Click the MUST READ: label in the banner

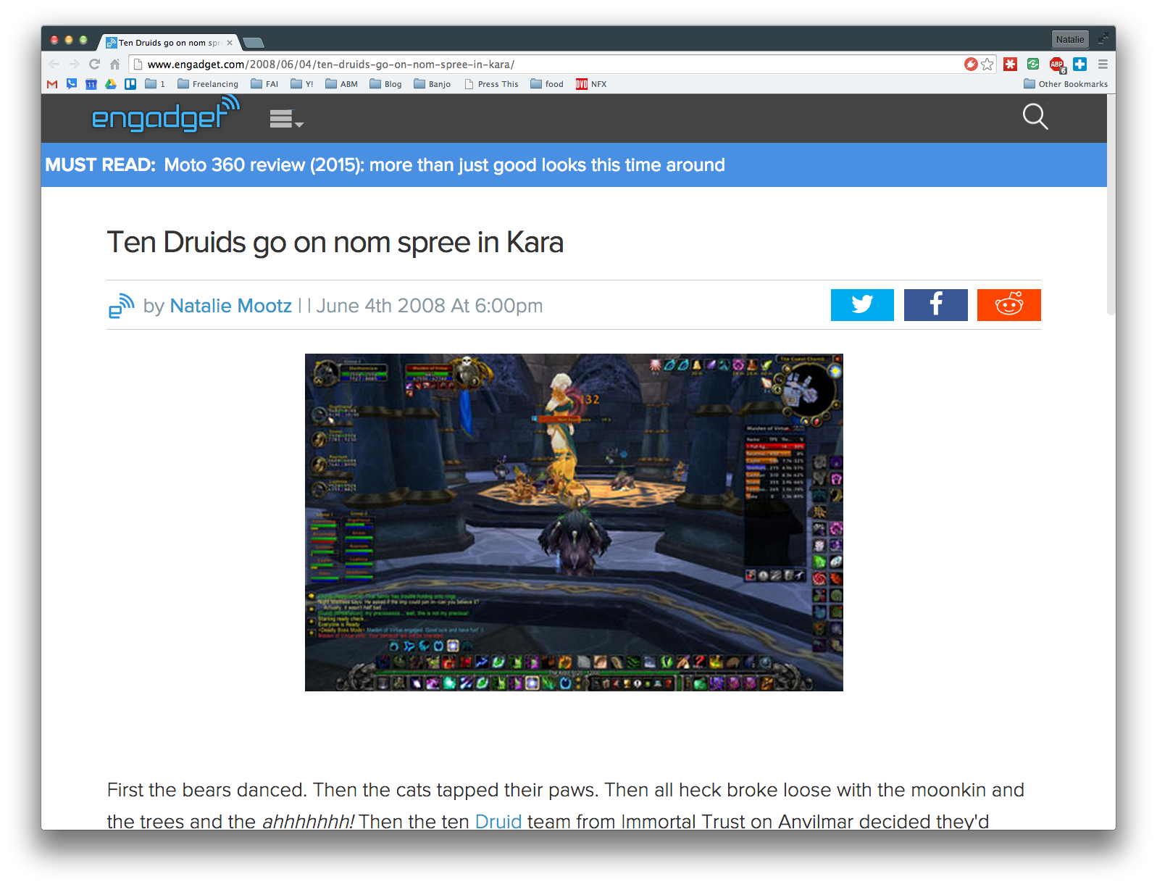[100, 165]
